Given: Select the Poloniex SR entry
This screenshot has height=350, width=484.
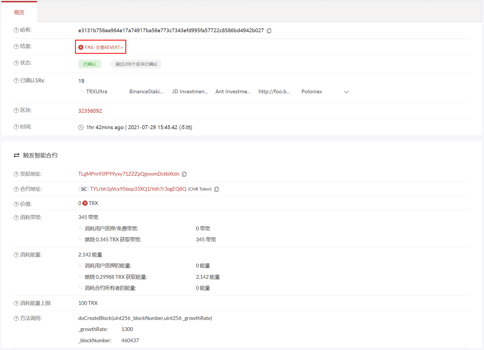Looking at the screenshot, I should pos(312,91).
